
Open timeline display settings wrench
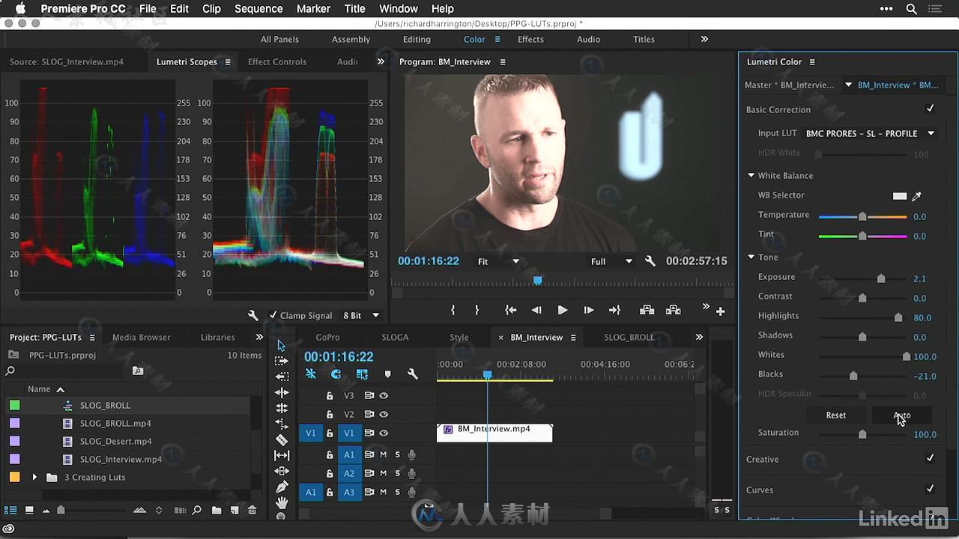[412, 374]
